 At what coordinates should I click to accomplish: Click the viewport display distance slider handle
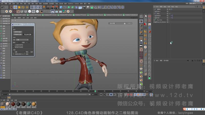pyautogui.click(x=125, y=23)
